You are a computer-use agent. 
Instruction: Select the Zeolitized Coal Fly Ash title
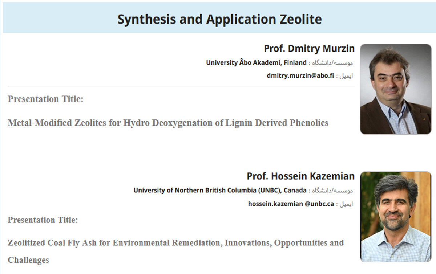[x=175, y=251]
